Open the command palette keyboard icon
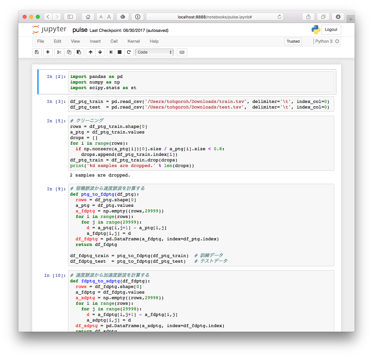This screenshot has height=358, width=373. [x=182, y=52]
